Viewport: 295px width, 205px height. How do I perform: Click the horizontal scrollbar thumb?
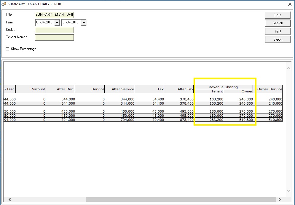click(x=181, y=199)
